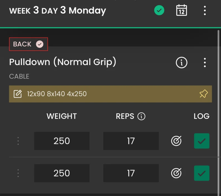This screenshot has width=221, height=196.
Task: Uncheck the first set log checkbox
Action: [202, 141]
